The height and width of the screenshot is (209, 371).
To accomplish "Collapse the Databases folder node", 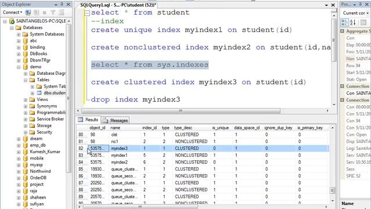I will (12, 28).
